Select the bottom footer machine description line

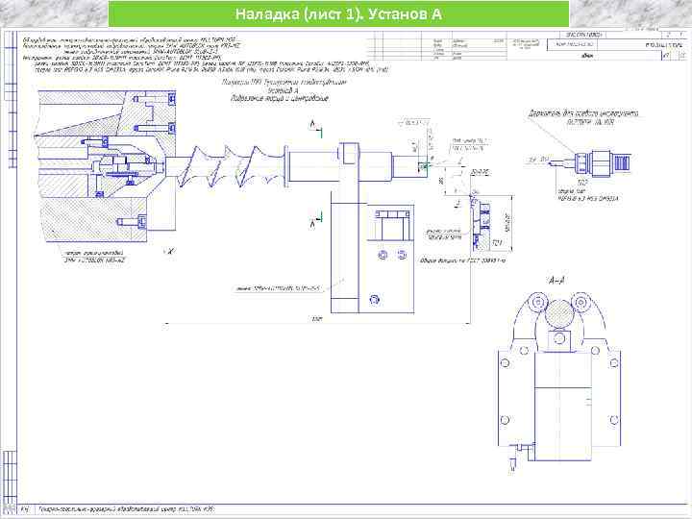tap(127, 509)
